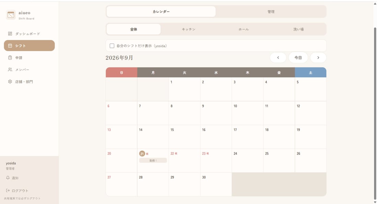
Task: Click the 日 Sunday column header
Action: [122, 72]
